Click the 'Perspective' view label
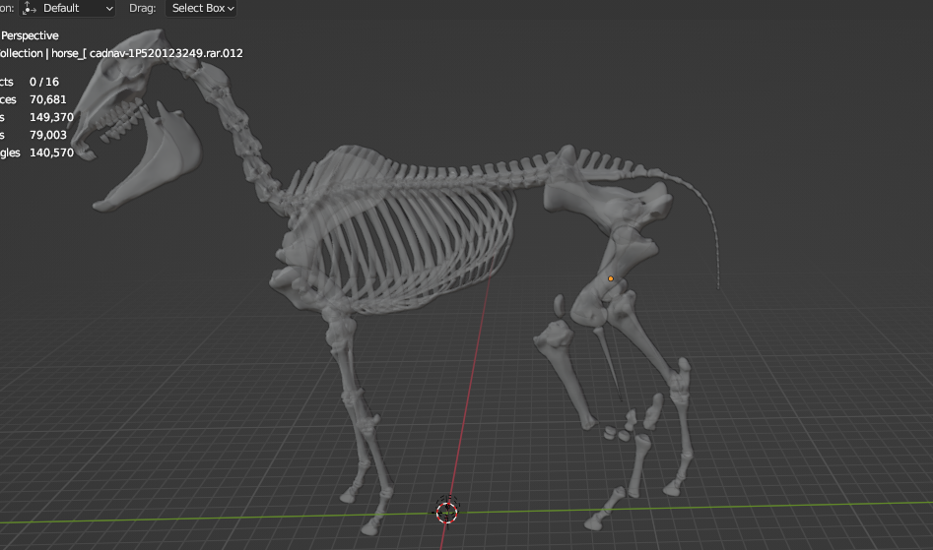 pos(30,35)
